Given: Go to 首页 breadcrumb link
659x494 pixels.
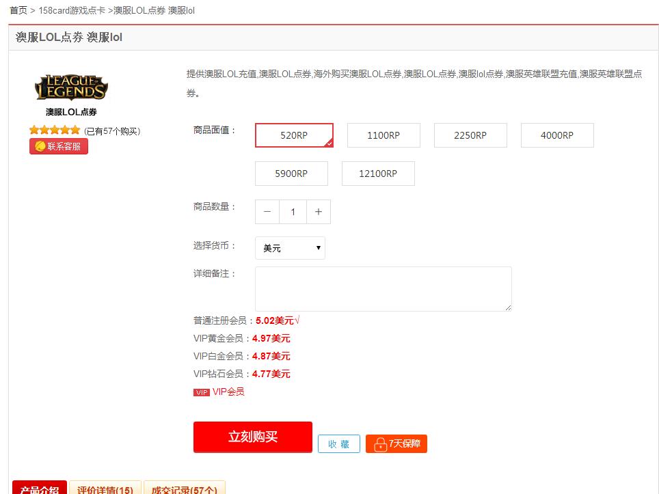Looking at the screenshot, I should click(x=18, y=10).
